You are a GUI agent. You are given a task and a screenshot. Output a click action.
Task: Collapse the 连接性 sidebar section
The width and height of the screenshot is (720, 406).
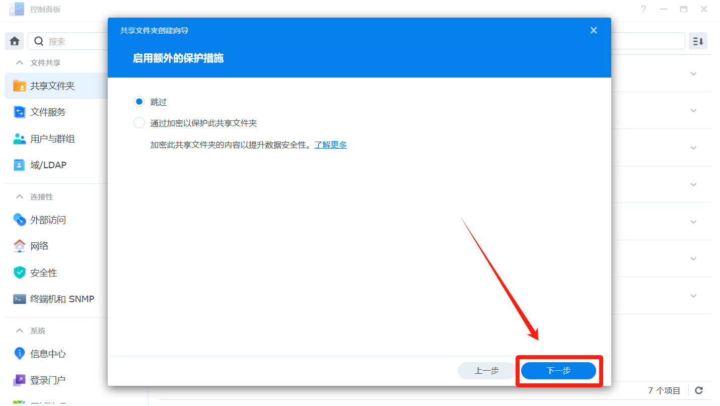(20, 196)
